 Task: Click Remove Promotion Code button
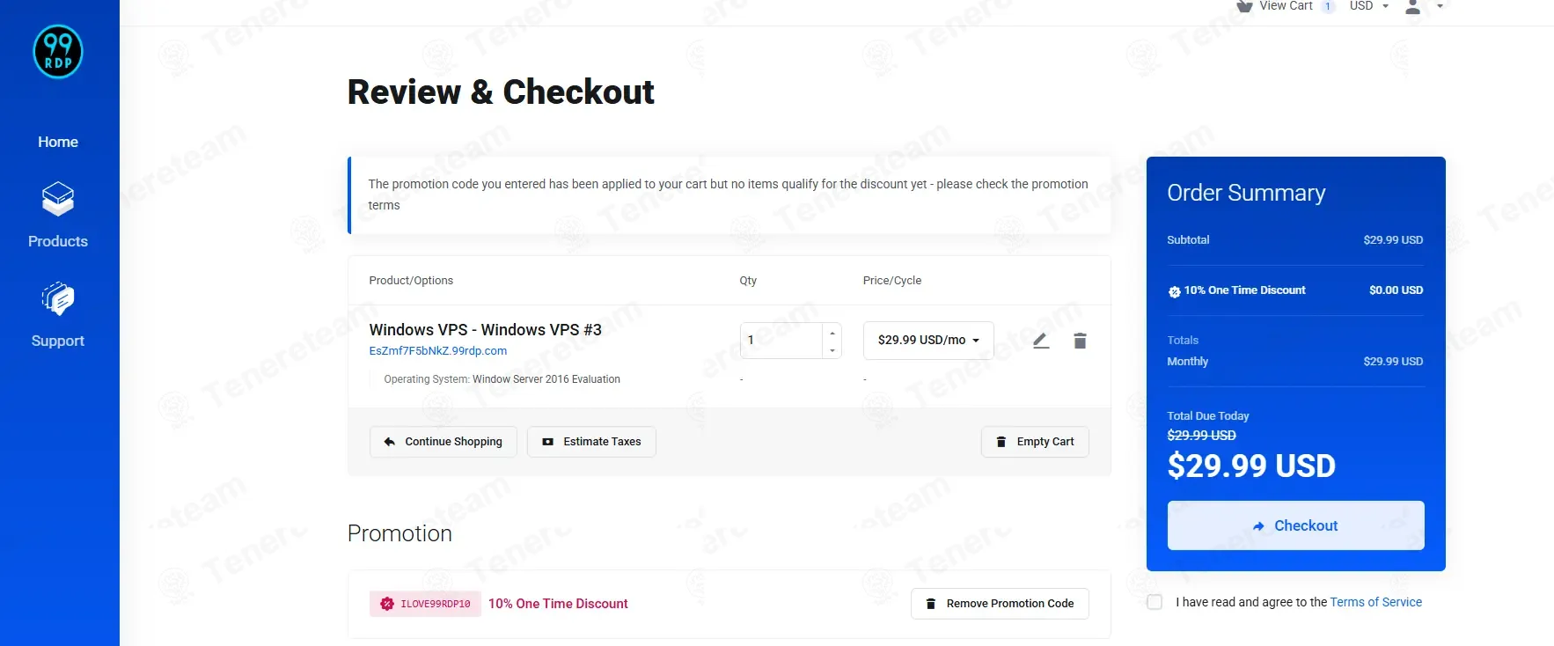(x=1000, y=604)
